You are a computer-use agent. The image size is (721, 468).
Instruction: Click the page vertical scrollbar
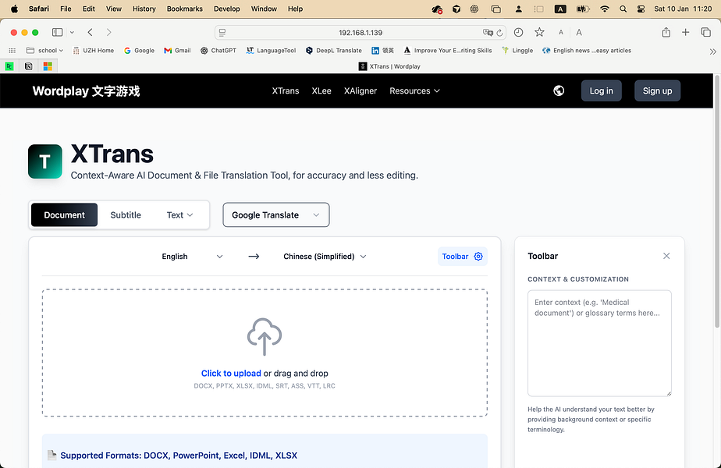716,202
